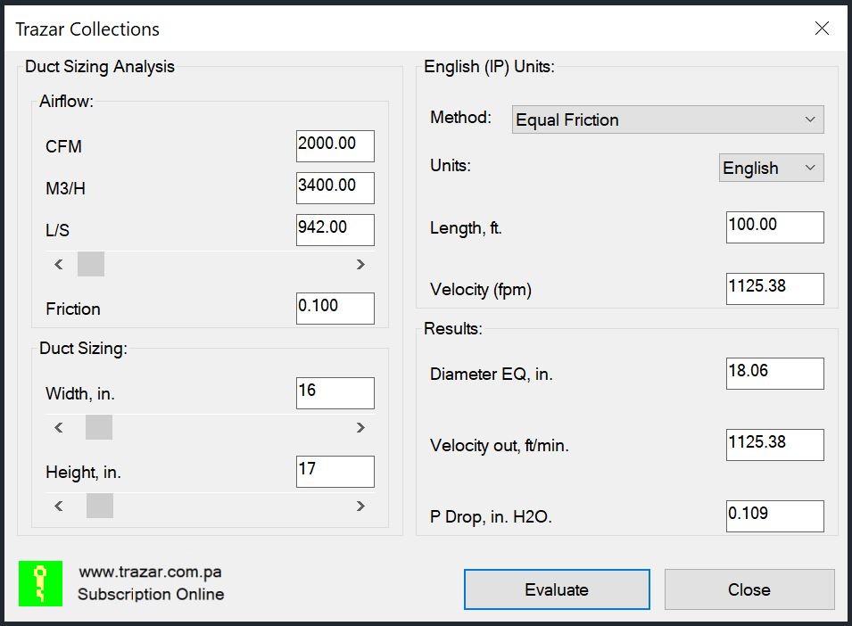Click left arrow of Height scrollbar
The height and width of the screenshot is (626, 852).
(x=59, y=507)
